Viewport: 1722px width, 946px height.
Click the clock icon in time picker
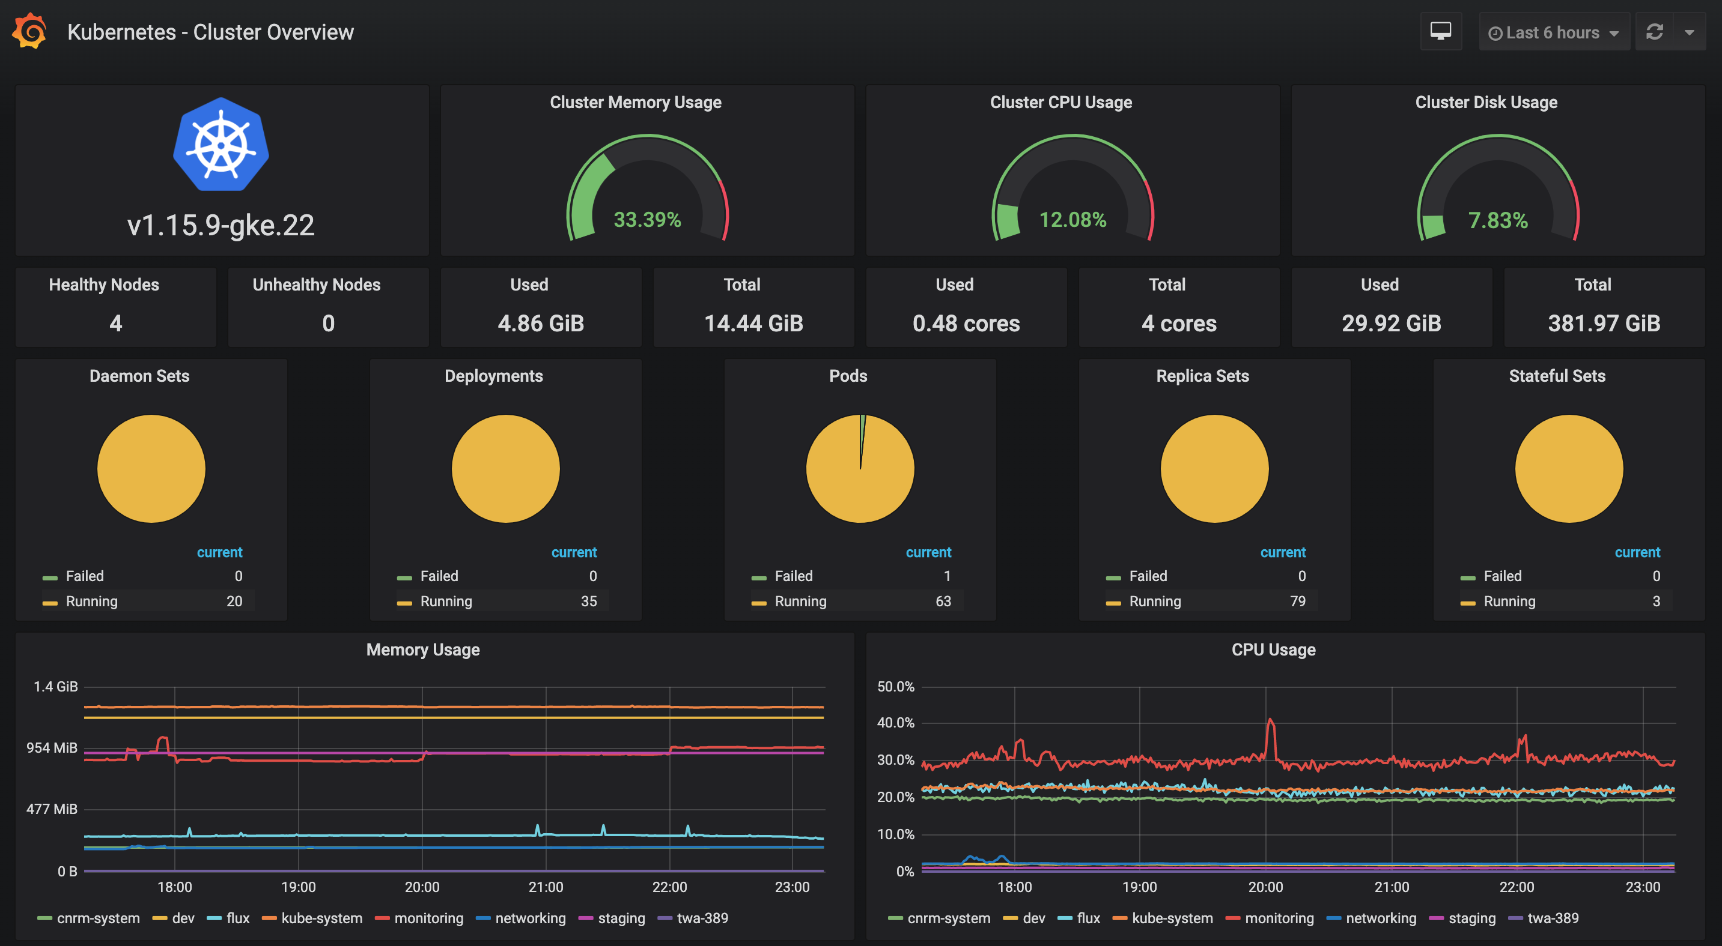click(x=1495, y=34)
